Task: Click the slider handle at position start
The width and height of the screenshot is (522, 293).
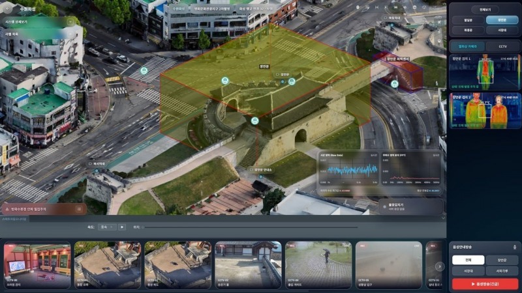Action: coord(143,227)
